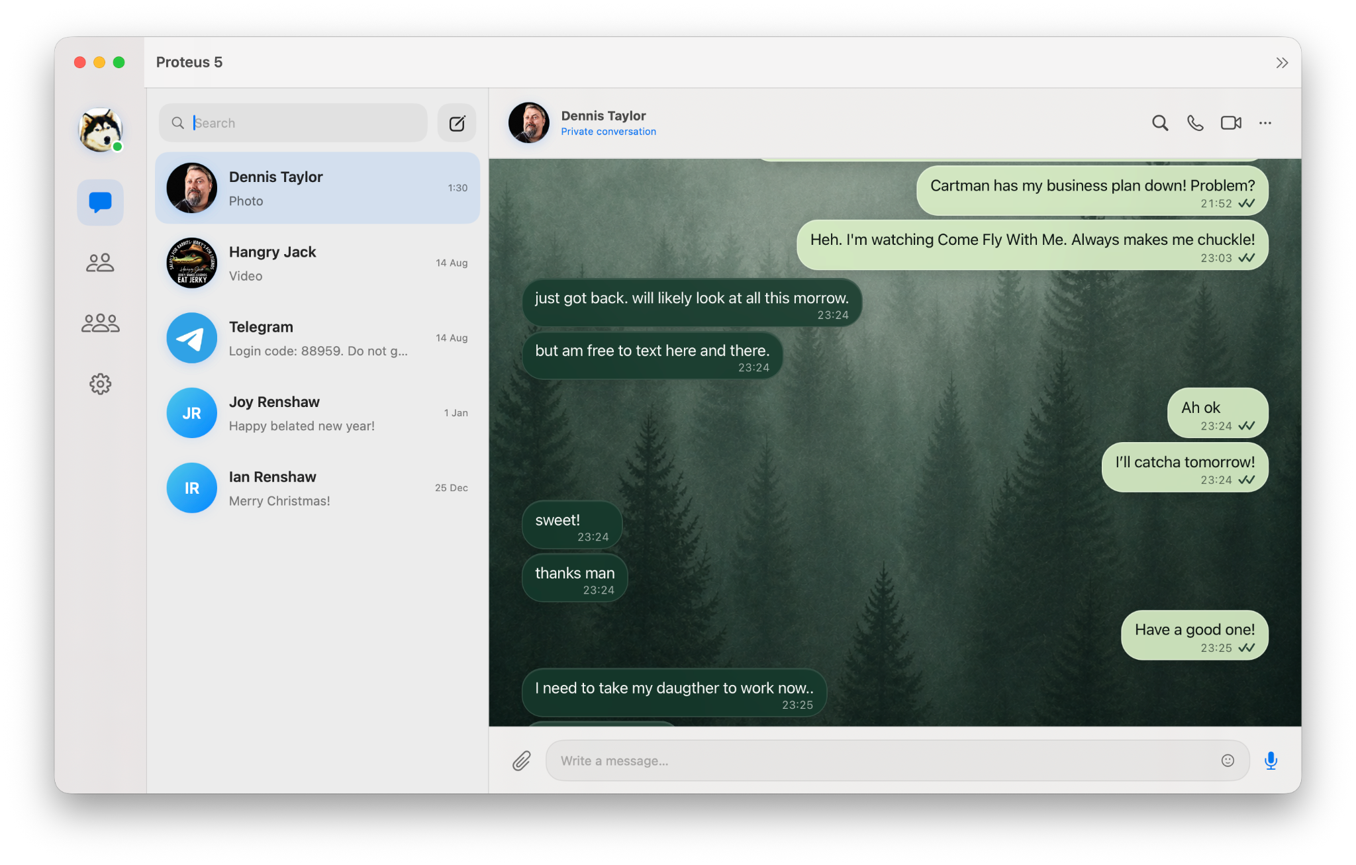Click the 'thanks man' message bubble
This screenshot has width=1356, height=865.
point(575,578)
